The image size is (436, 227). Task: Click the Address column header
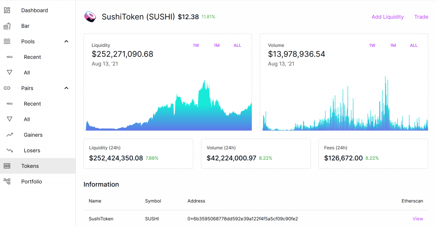click(x=196, y=201)
